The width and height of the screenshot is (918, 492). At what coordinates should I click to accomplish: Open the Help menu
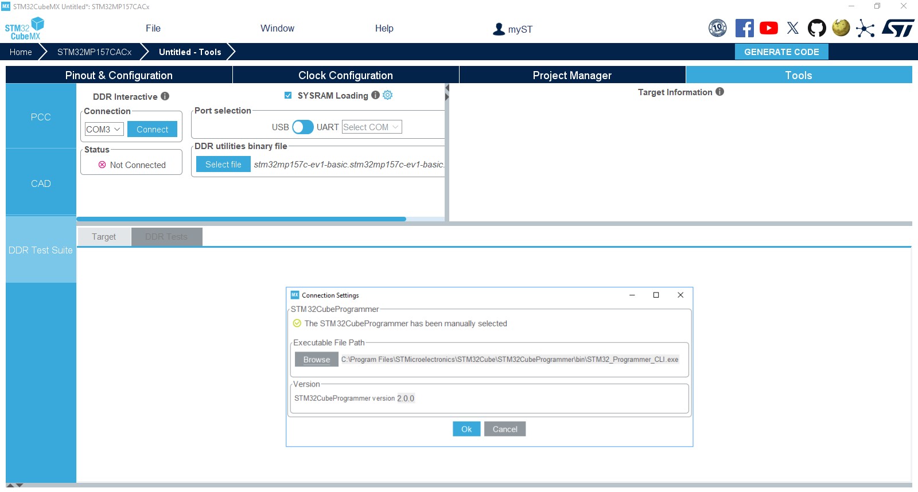point(384,28)
